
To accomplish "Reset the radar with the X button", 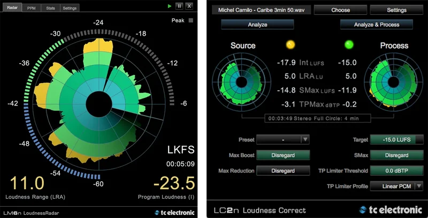I will pyautogui.click(x=189, y=6).
